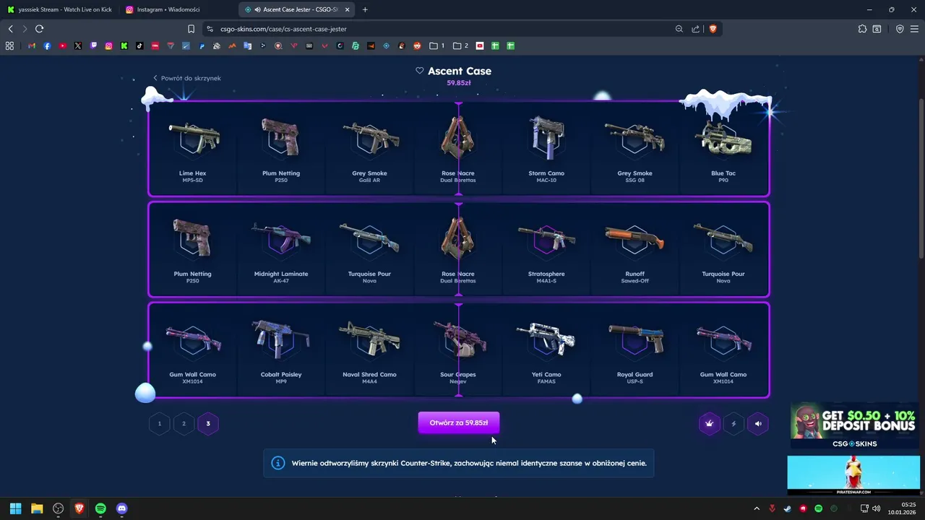Open Steam tray icon
Image resolution: width=925 pixels, height=520 pixels.
[x=788, y=508]
